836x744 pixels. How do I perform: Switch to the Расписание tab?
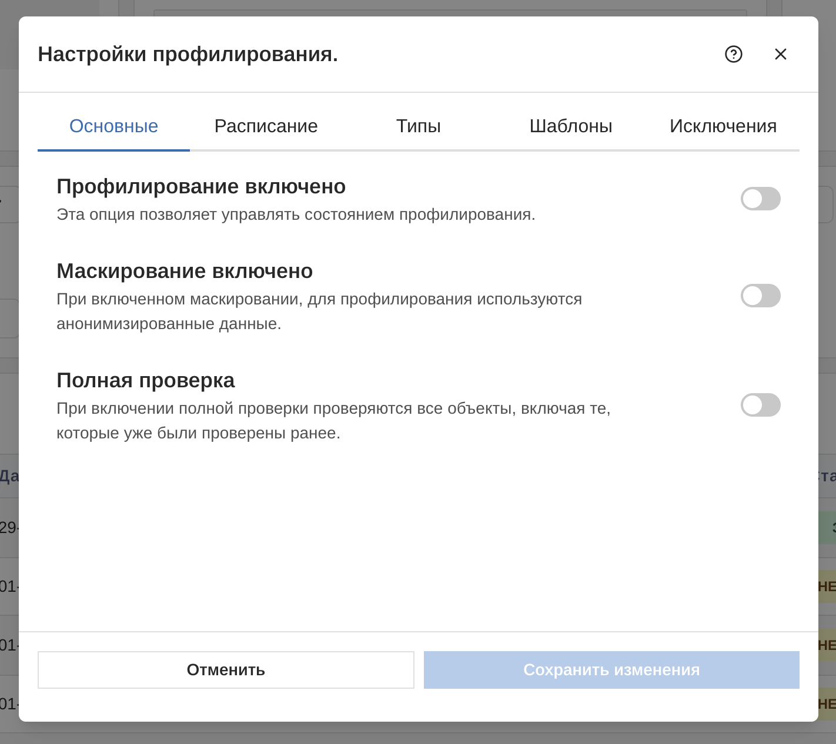point(266,126)
